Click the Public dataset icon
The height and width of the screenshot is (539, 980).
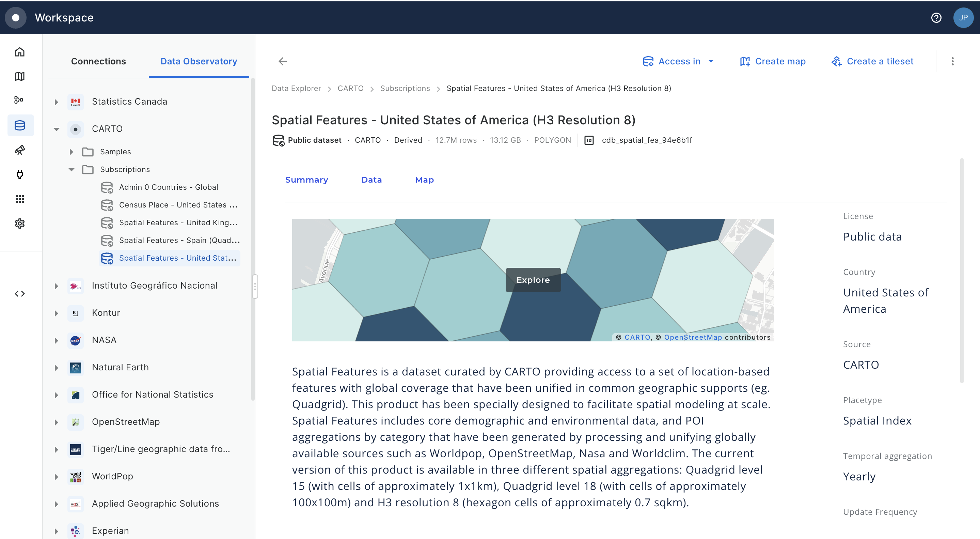click(x=279, y=140)
